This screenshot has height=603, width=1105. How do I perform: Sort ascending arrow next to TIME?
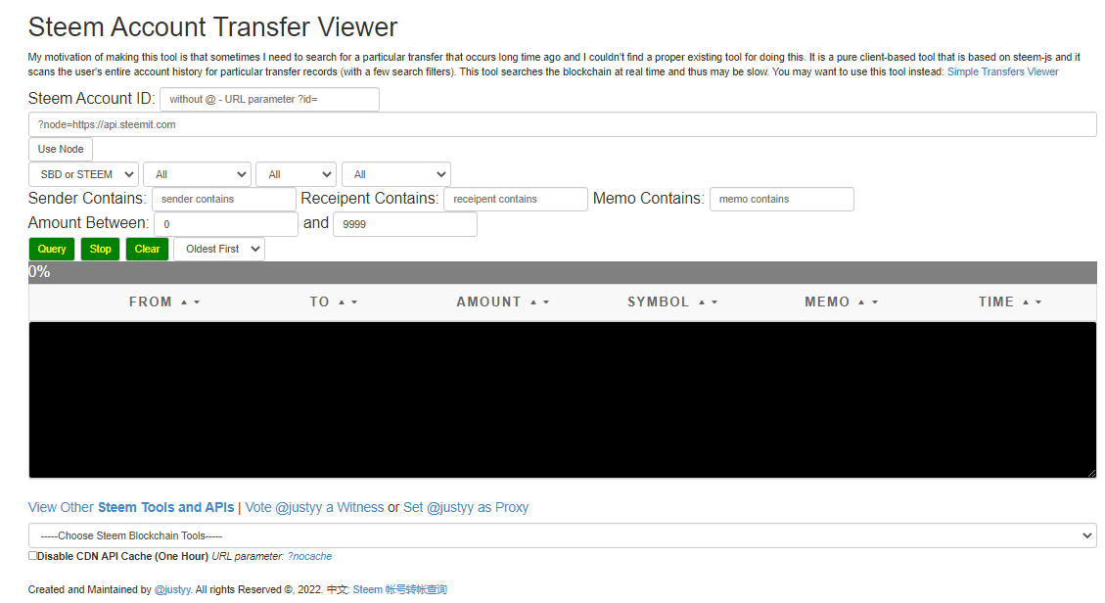tap(1026, 302)
